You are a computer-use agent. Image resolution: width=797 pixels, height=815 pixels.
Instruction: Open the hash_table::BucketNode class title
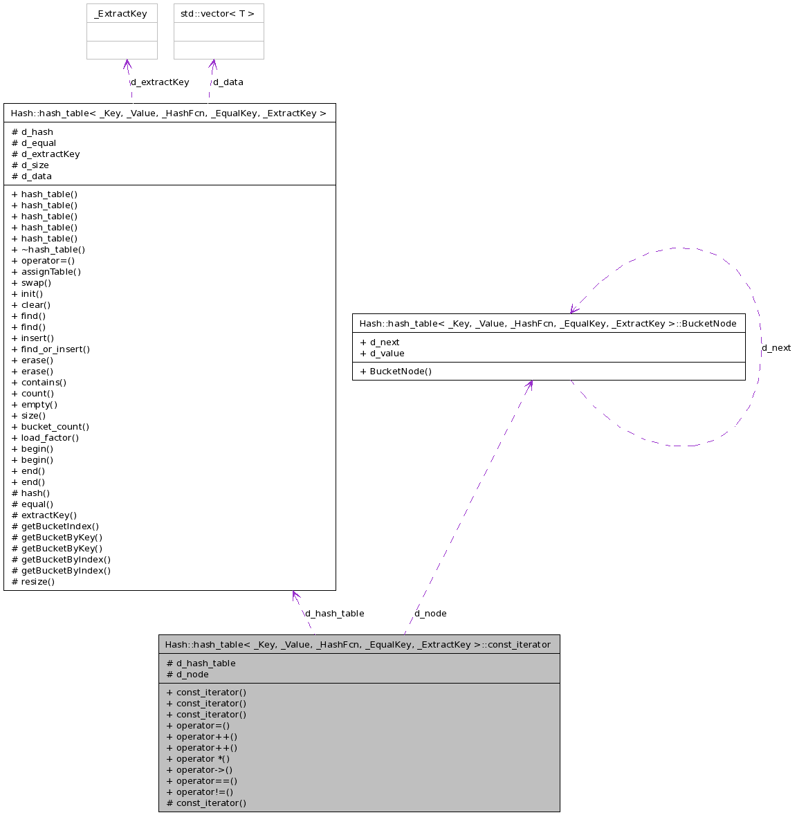click(x=548, y=324)
